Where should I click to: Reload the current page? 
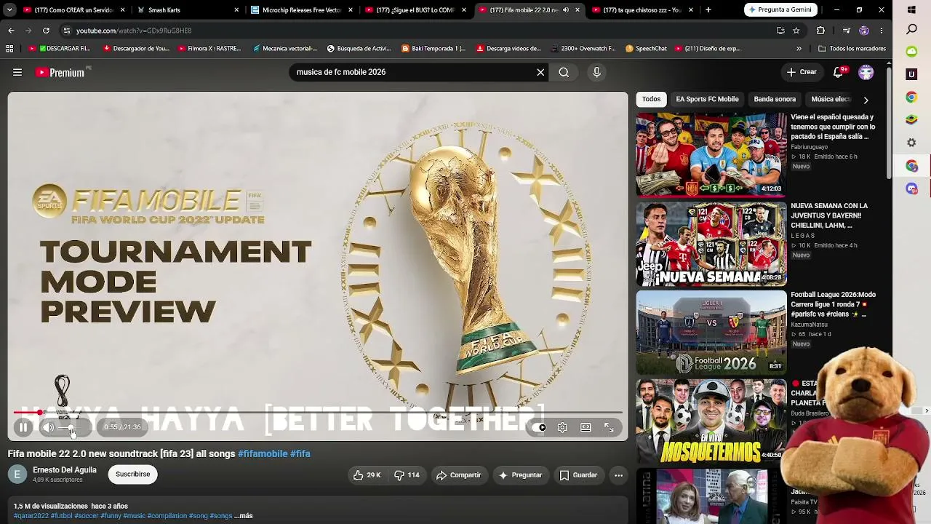click(46, 31)
